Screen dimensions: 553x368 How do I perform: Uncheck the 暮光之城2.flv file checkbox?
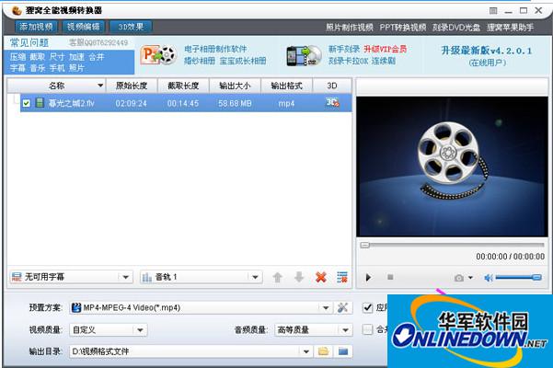27,103
